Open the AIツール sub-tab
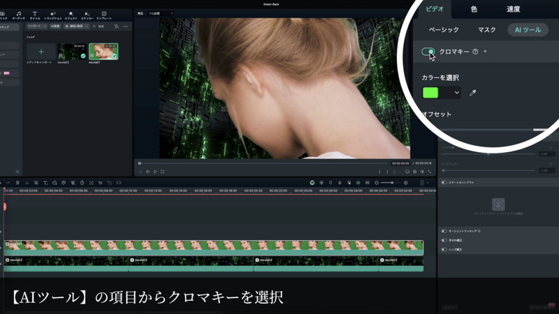 [528, 30]
